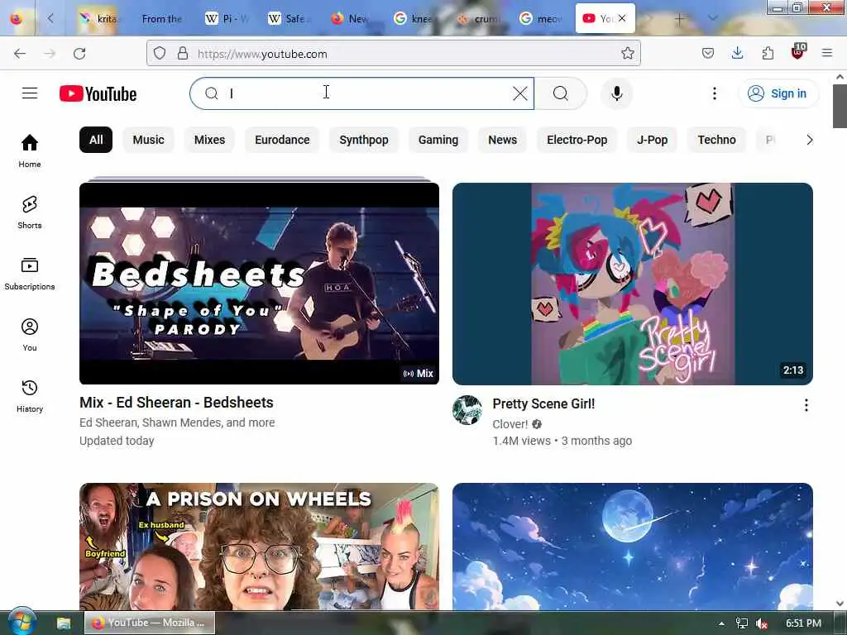Select the Eurodance filter chip
Viewport: 847px width, 635px height.
[282, 140]
